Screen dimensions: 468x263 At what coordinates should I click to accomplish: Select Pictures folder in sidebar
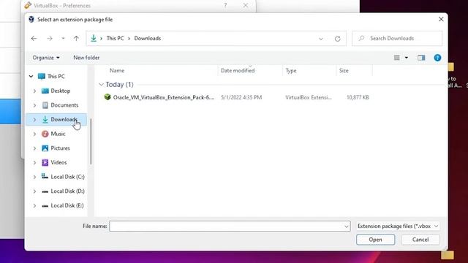pyautogui.click(x=60, y=148)
